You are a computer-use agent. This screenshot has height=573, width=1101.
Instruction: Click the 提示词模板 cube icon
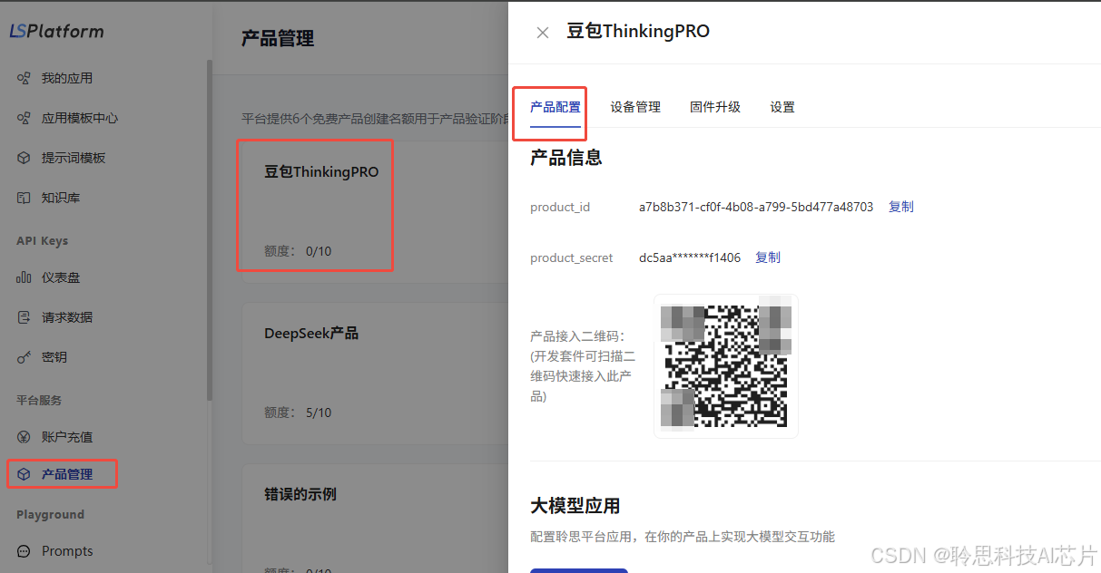pyautogui.click(x=25, y=159)
